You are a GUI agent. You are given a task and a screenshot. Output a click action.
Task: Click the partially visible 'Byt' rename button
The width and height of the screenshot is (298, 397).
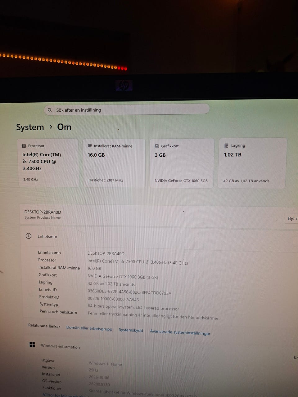292,218
